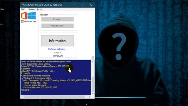Click the log horizontal scroll right arrow
Image resolution: width=188 pixels, height=106 pixels.
point(90,97)
